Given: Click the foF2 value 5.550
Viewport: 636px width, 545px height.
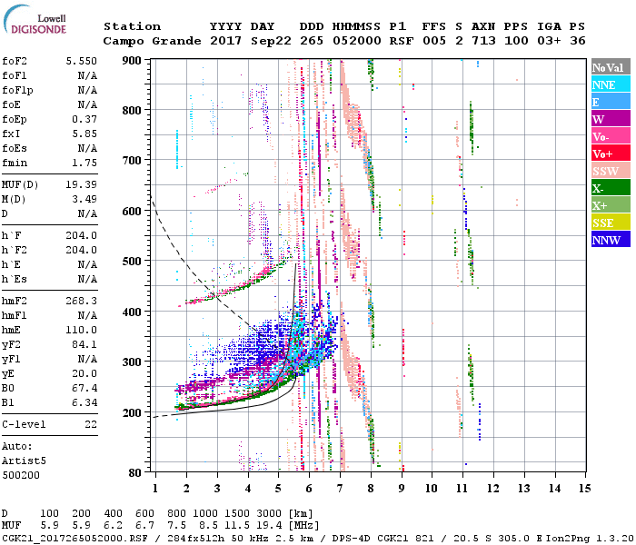Looking at the screenshot, I should (82, 61).
